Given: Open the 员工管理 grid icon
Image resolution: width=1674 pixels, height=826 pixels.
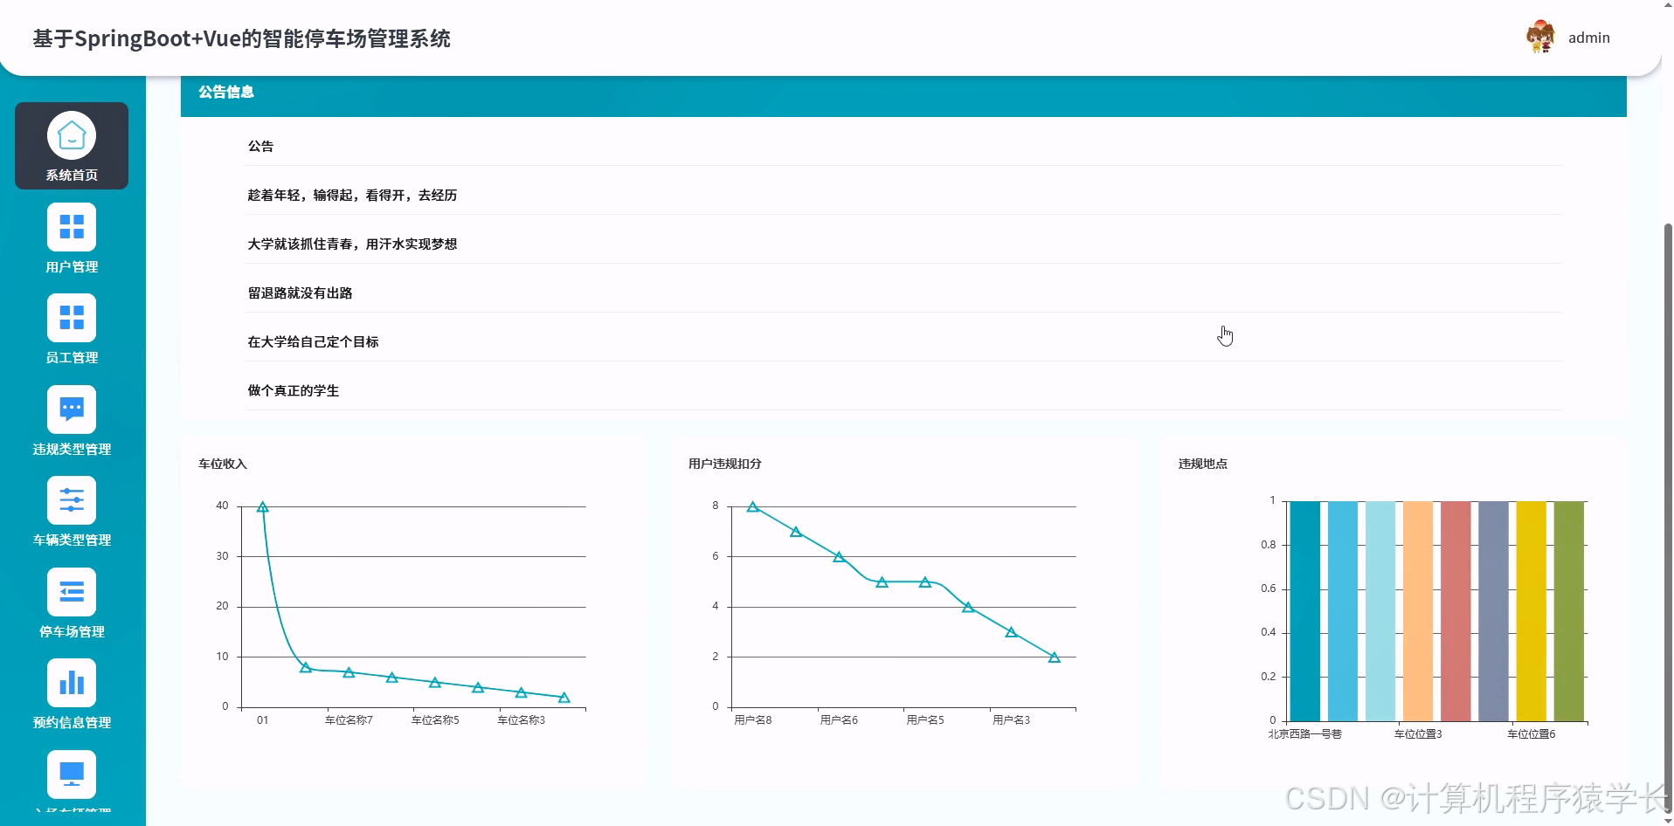Looking at the screenshot, I should (72, 318).
